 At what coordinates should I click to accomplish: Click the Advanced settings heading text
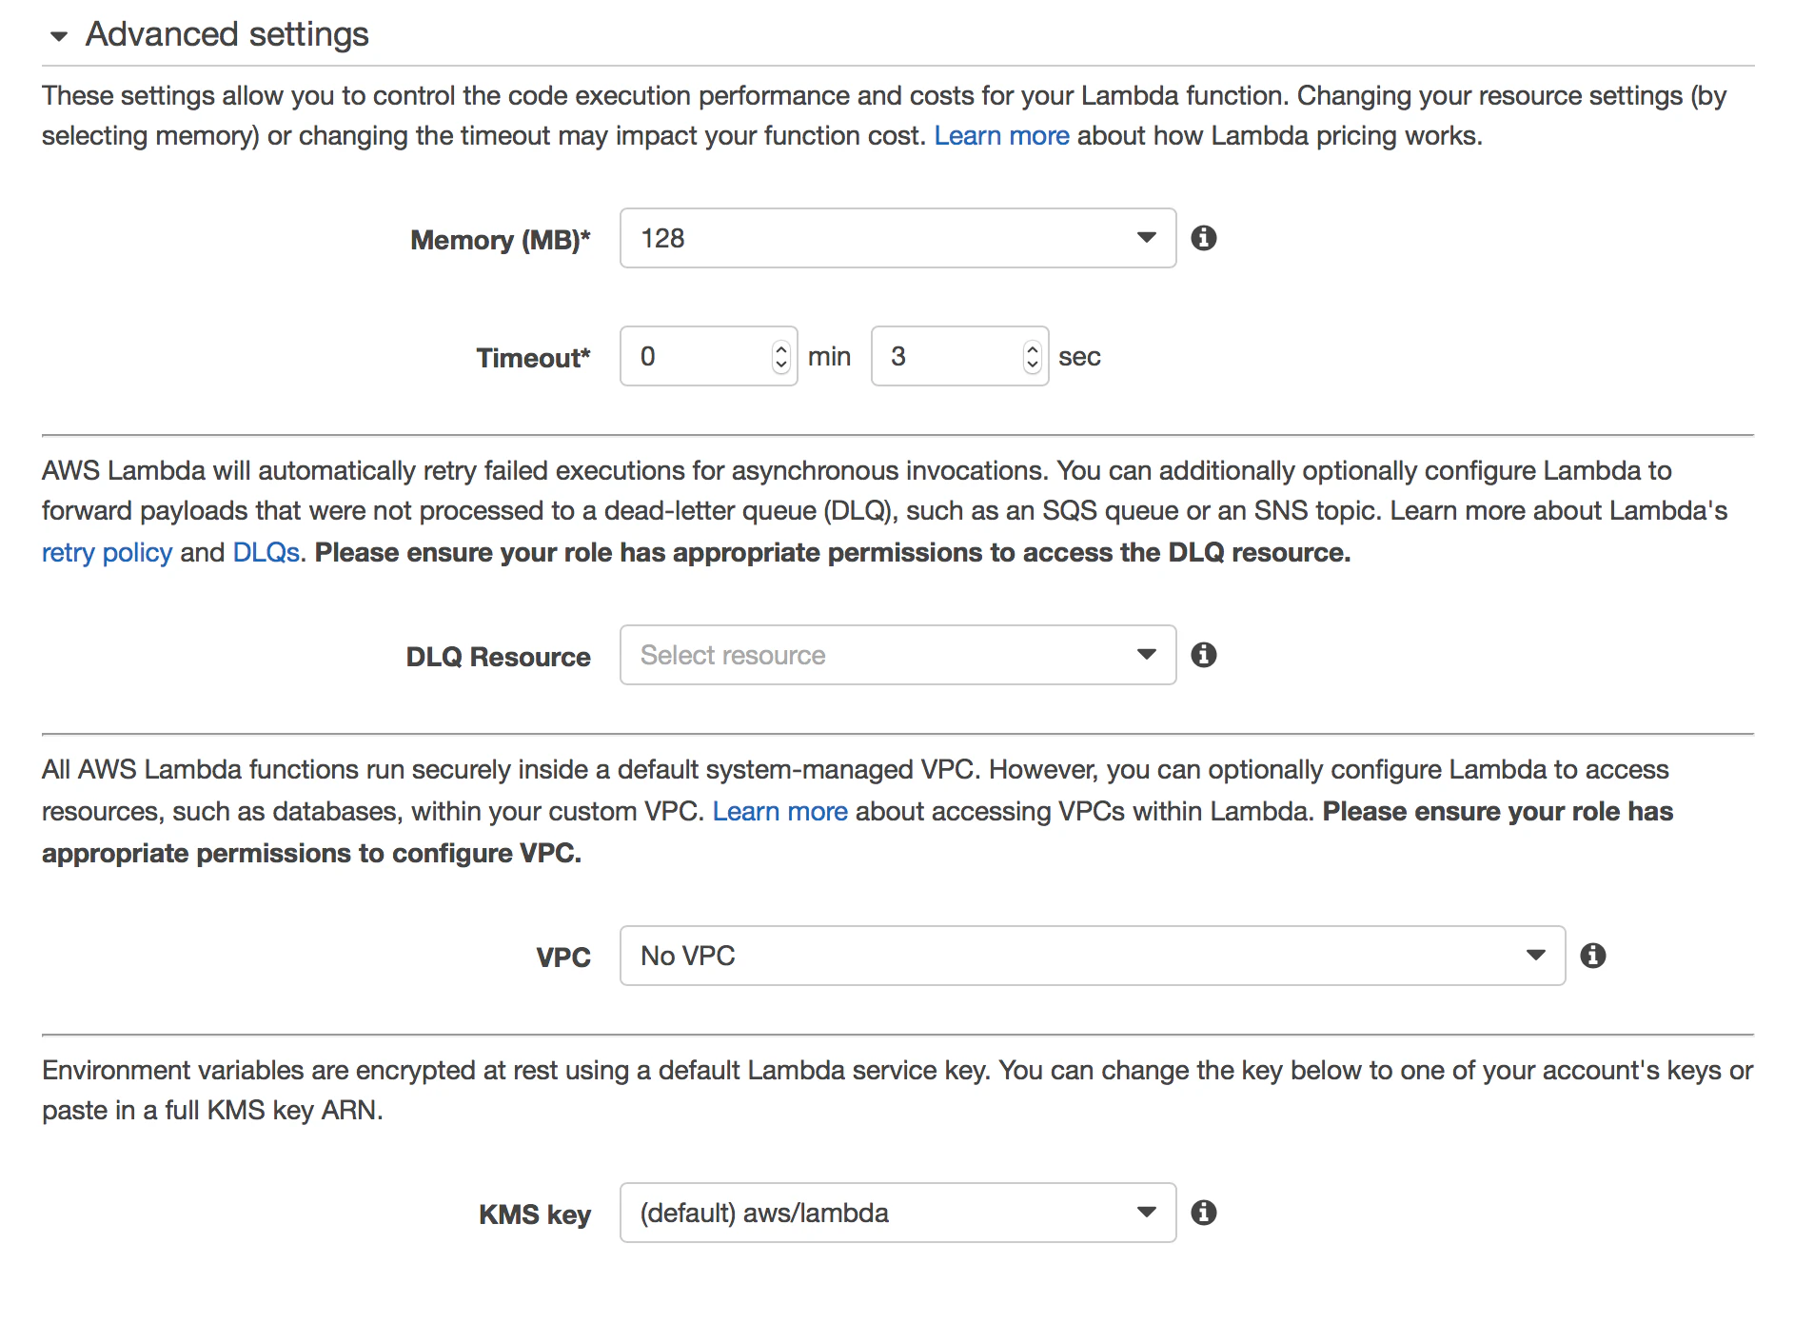click(227, 35)
